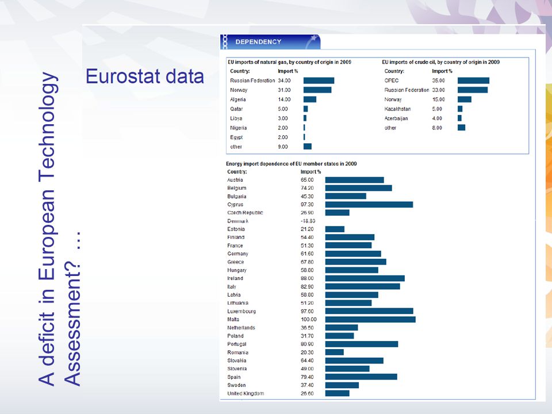Click the bar for OPEC crude oil imports
Viewport: 552px width, 414px height.
pos(473,80)
